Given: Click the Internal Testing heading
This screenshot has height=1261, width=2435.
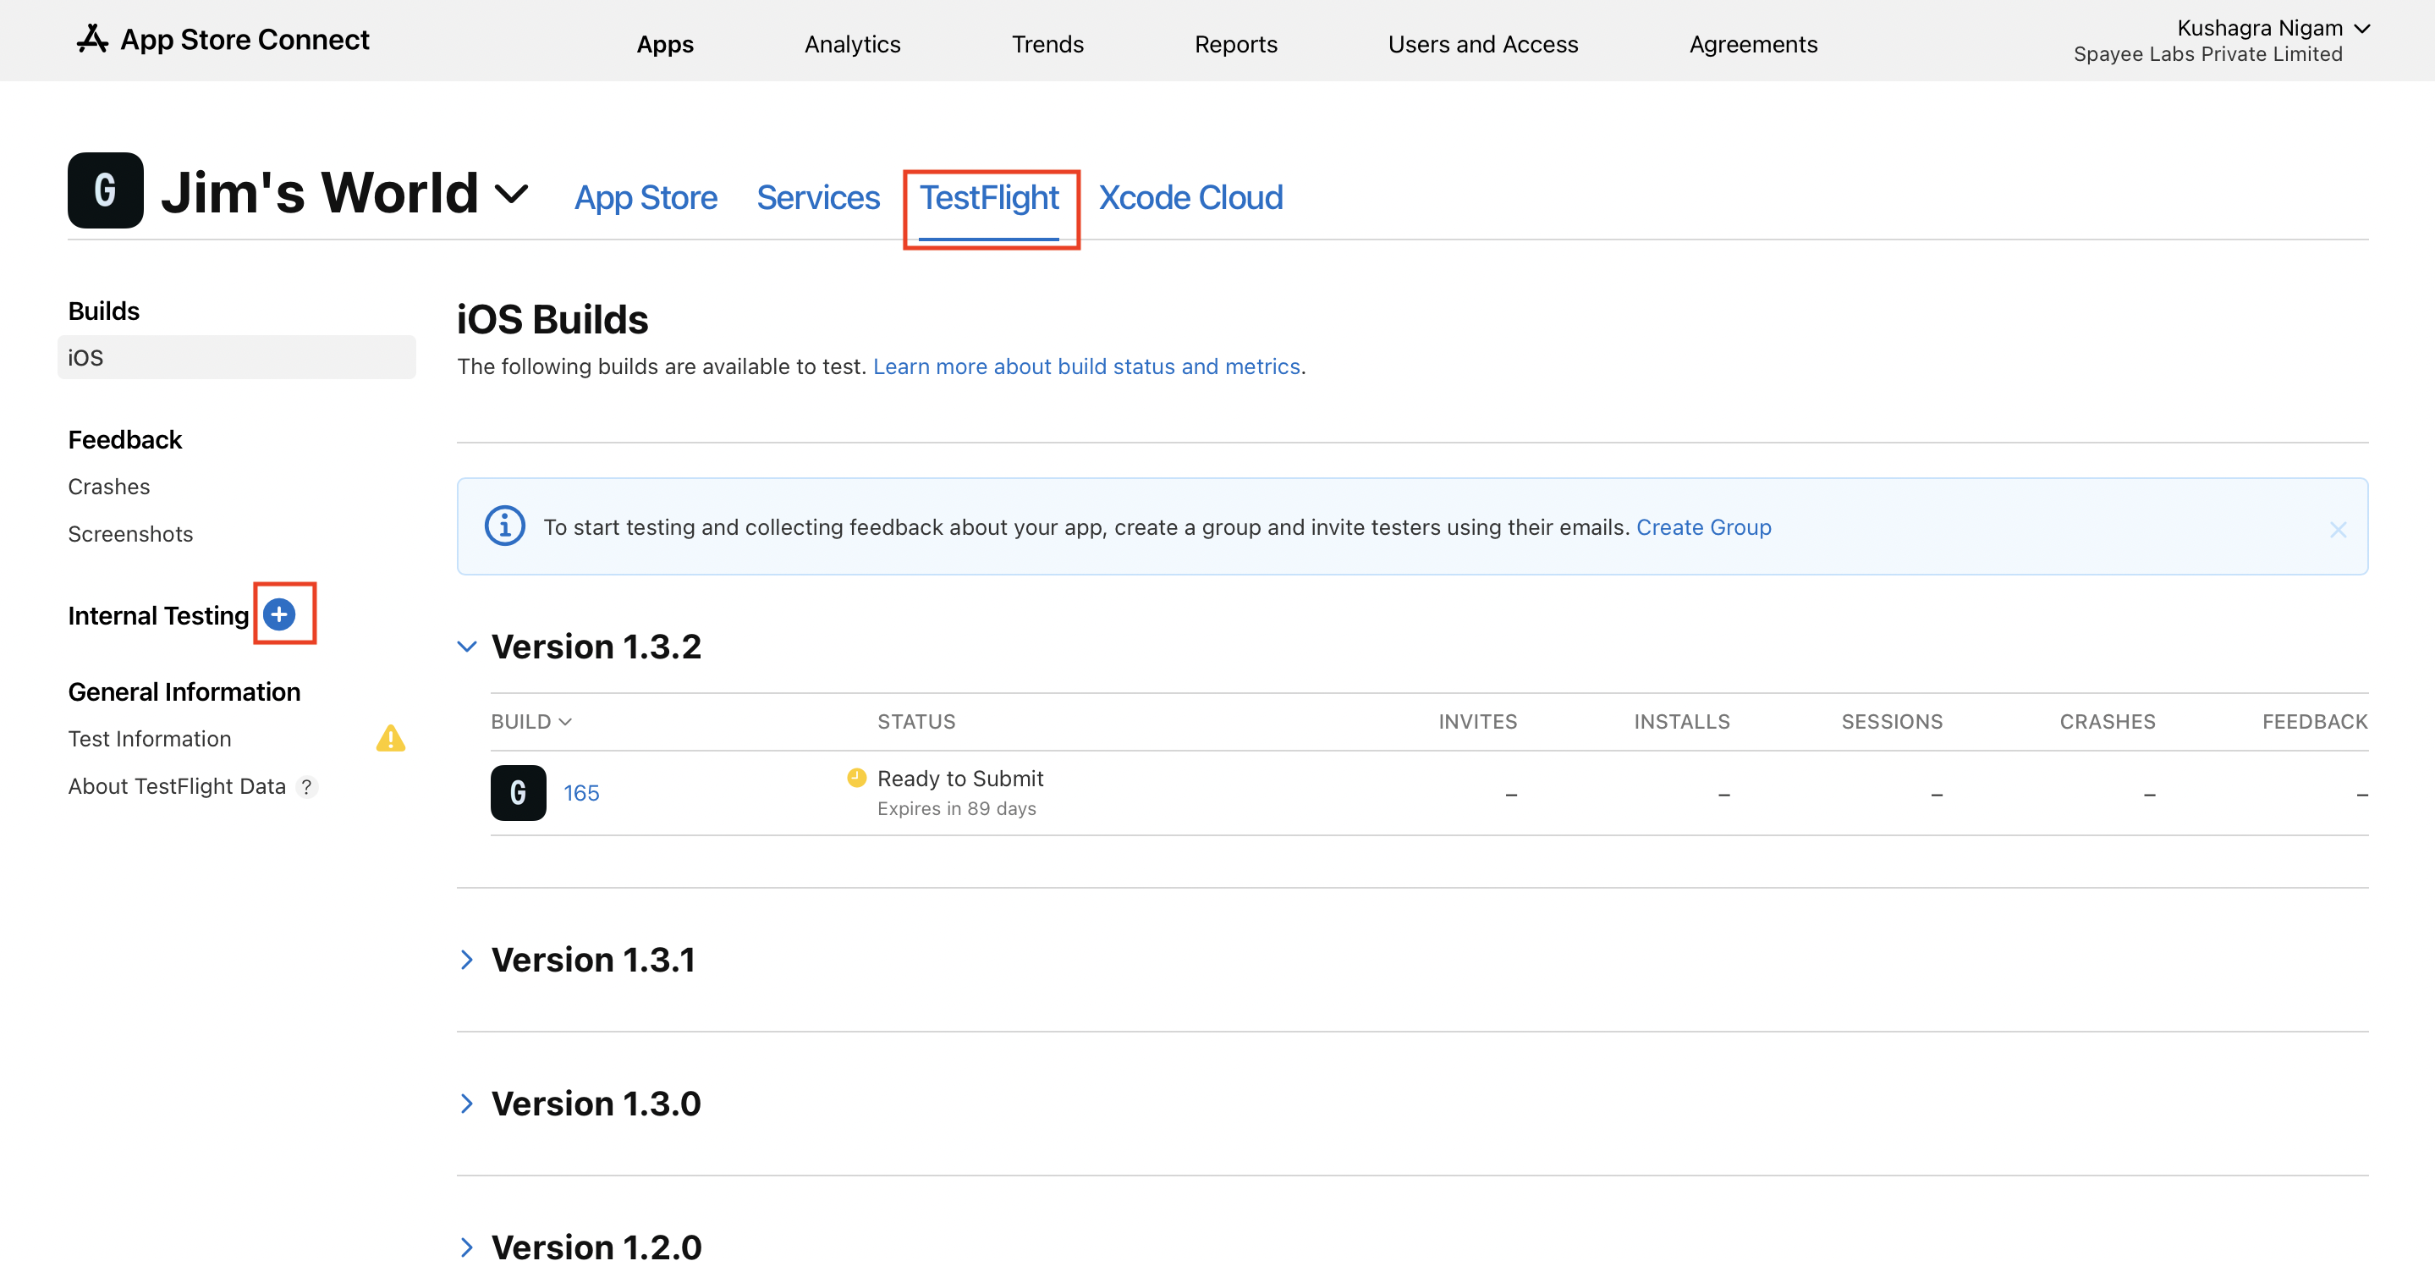Looking at the screenshot, I should [x=158, y=615].
